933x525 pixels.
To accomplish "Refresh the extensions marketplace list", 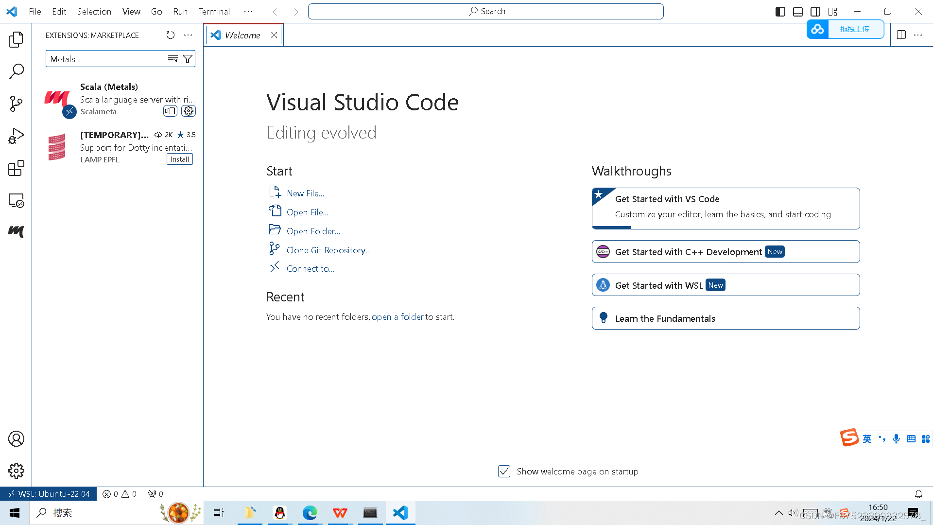I will coord(170,35).
